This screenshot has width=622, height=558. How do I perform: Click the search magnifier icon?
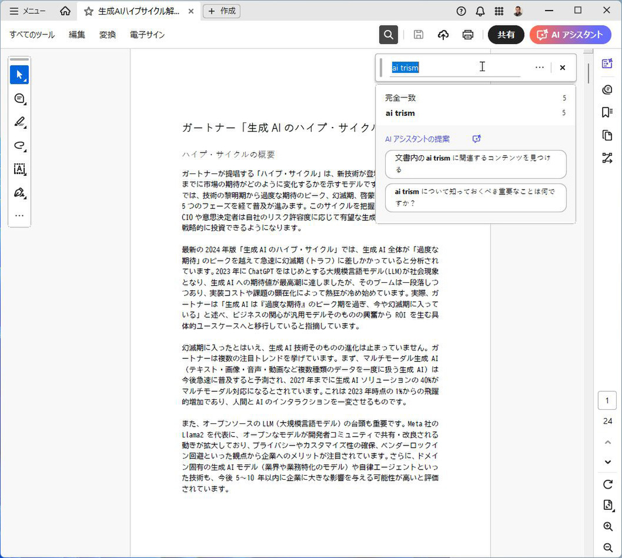point(388,35)
